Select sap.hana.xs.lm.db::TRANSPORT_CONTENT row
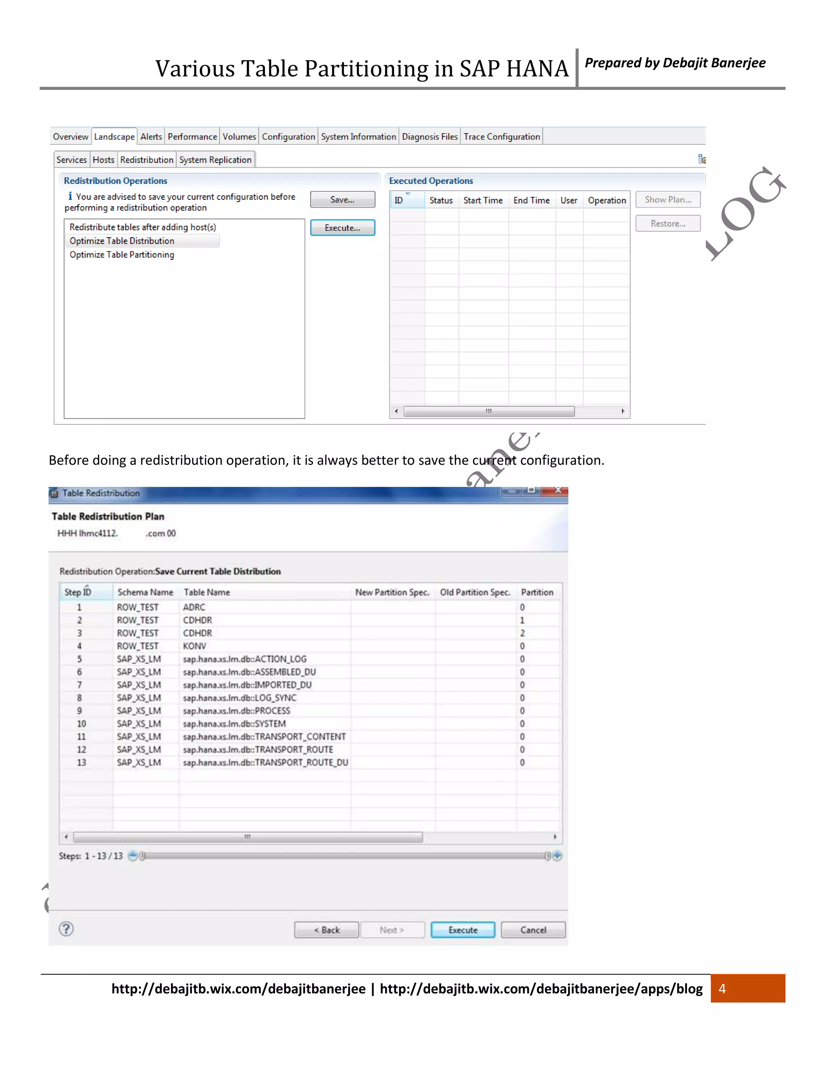Screen dimensions: 826x1069 click(x=310, y=737)
